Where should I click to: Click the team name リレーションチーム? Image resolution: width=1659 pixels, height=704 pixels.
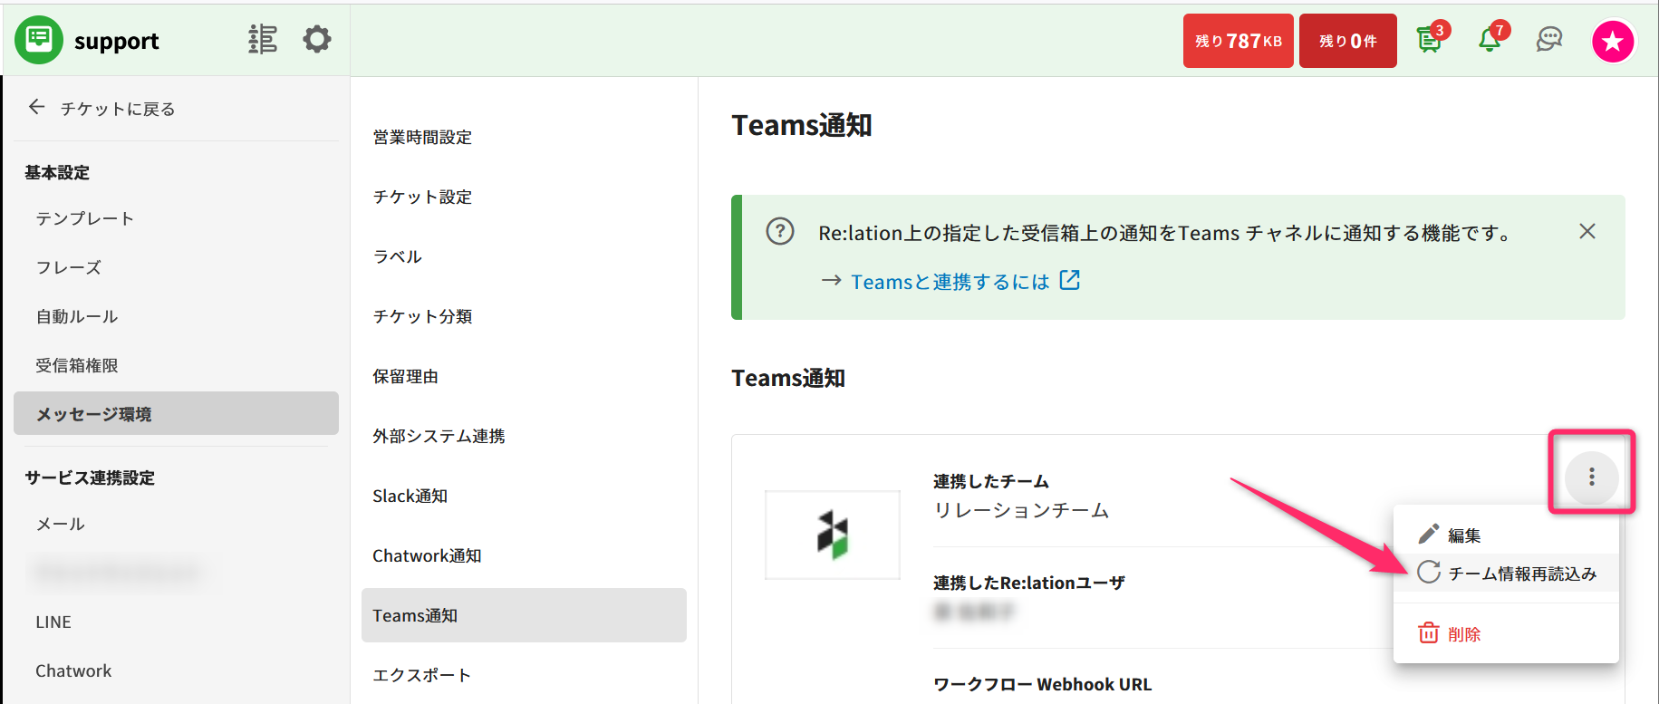(x=1021, y=510)
